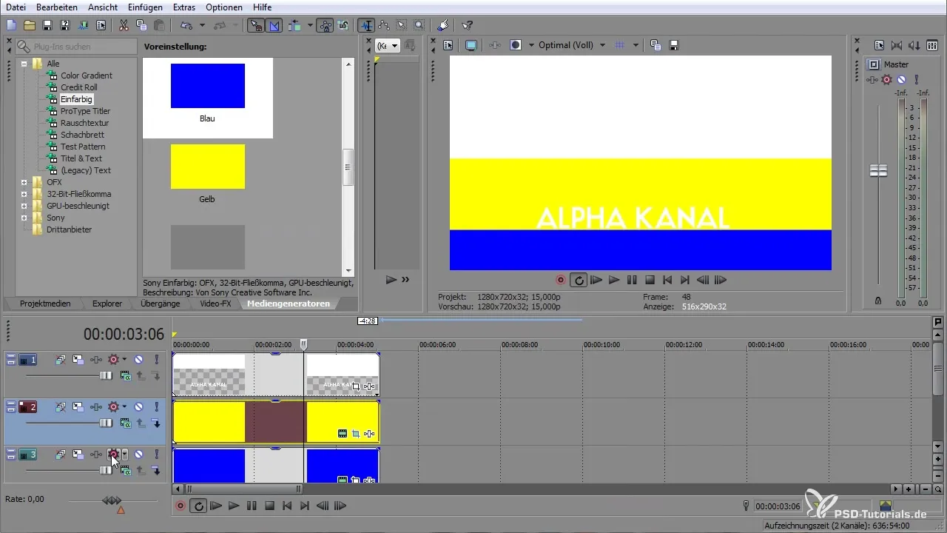Image resolution: width=947 pixels, height=533 pixels.
Task: Click track 1 level slider handle
Action: [106, 376]
